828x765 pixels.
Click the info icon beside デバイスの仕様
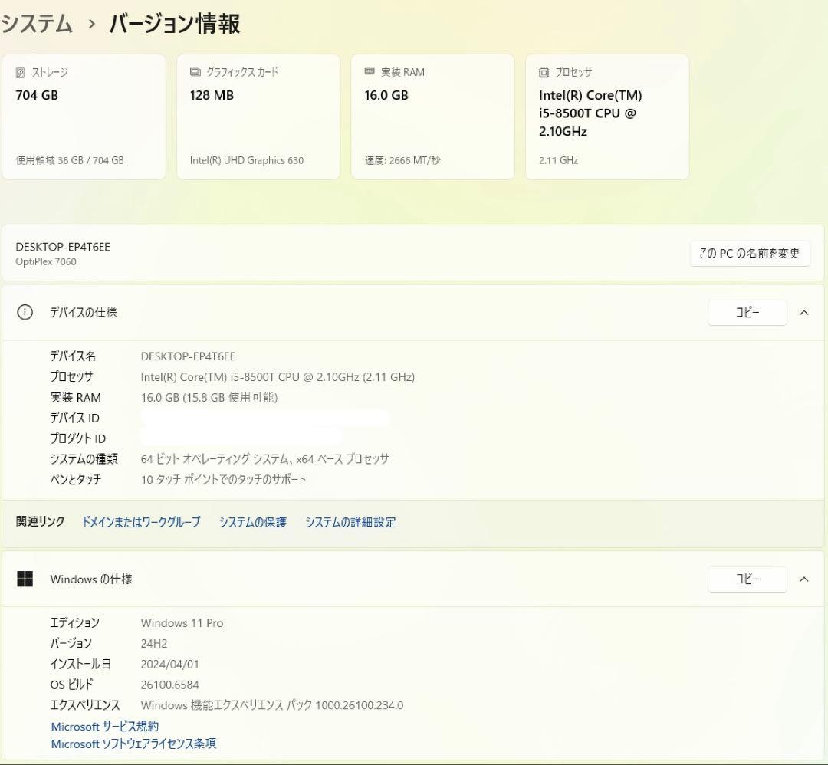(25, 312)
